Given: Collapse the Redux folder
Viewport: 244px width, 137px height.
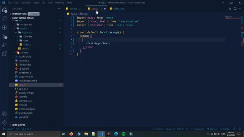Looking at the screenshot, I should click(x=24, y=29).
